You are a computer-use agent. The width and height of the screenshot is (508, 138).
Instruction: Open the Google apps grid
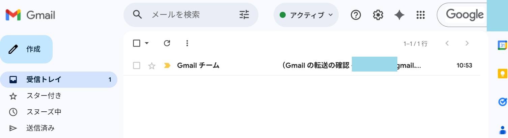tap(420, 15)
